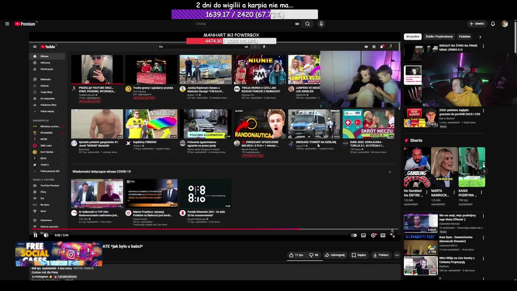Click the Shorts section heading
This screenshot has width=517, height=291.
(416, 141)
